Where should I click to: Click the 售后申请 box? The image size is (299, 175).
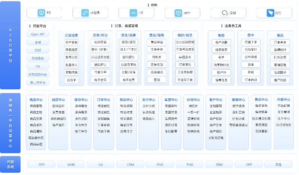coord(157,42)
